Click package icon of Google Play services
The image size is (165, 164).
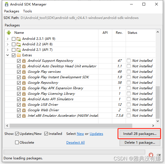click(x=24, y=72)
